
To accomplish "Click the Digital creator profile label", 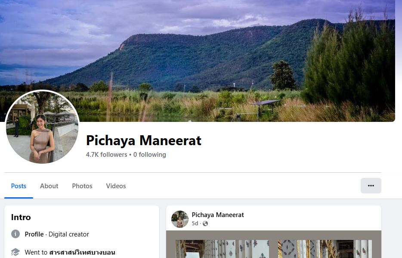I will point(69,234).
